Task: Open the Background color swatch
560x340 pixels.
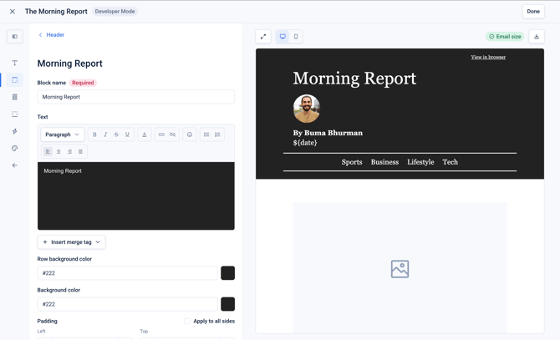Action: 228,304
